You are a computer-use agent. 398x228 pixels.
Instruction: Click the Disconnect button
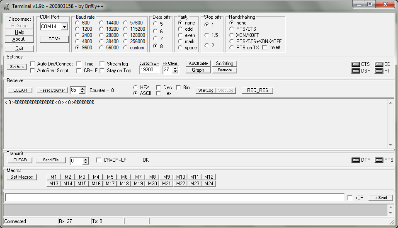(19, 19)
